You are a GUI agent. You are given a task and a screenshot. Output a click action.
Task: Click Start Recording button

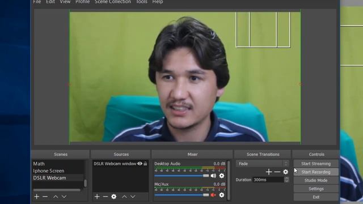(316, 172)
